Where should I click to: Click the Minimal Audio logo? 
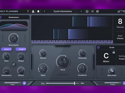coord(121,11)
